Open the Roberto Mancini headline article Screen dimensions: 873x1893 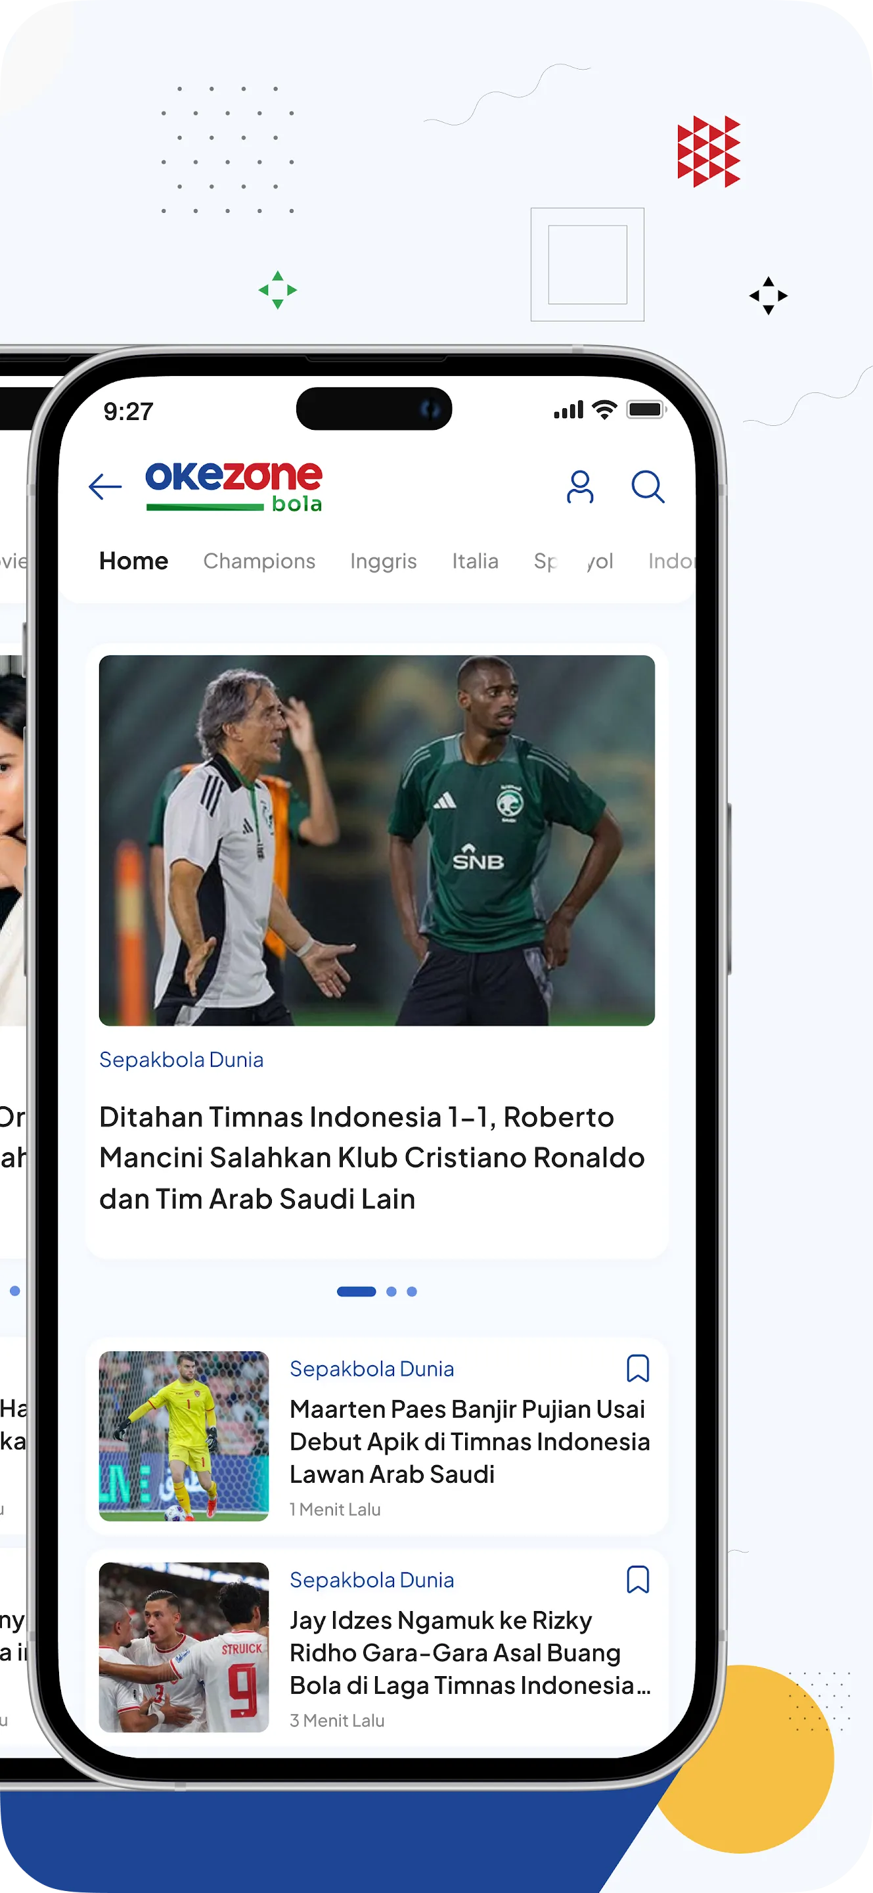[x=372, y=1157]
